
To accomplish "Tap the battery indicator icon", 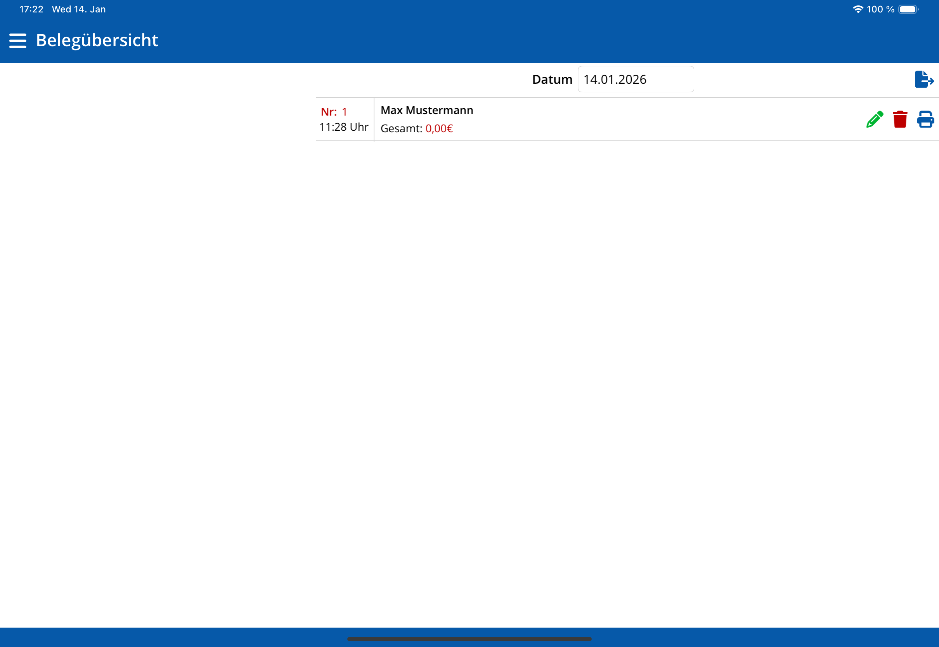I will [x=908, y=9].
